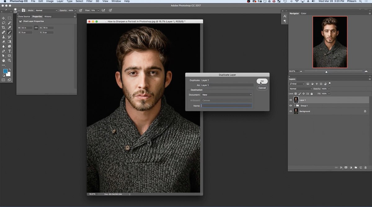Open the Document dropdown in Duplicate Layer
This screenshot has height=207, width=372.
[227, 95]
